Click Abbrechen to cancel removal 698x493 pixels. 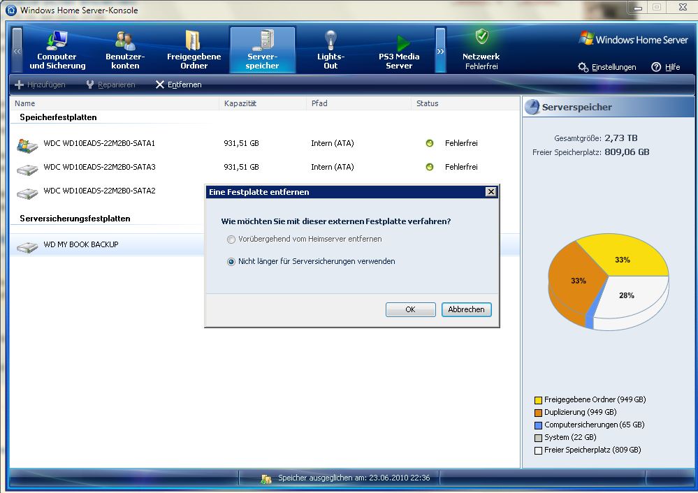tap(466, 309)
